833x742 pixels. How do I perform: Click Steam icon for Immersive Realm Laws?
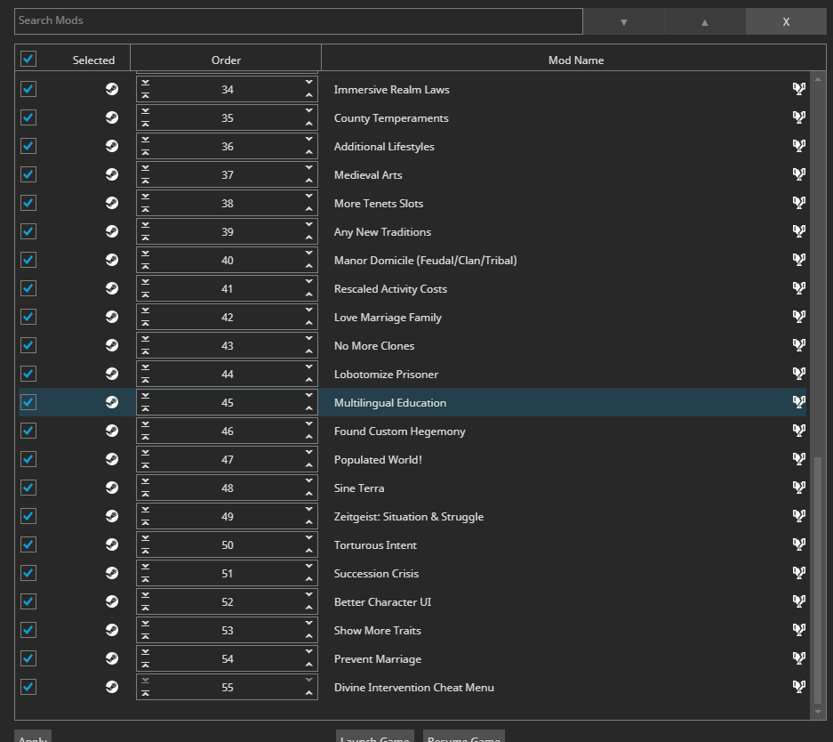(x=111, y=89)
